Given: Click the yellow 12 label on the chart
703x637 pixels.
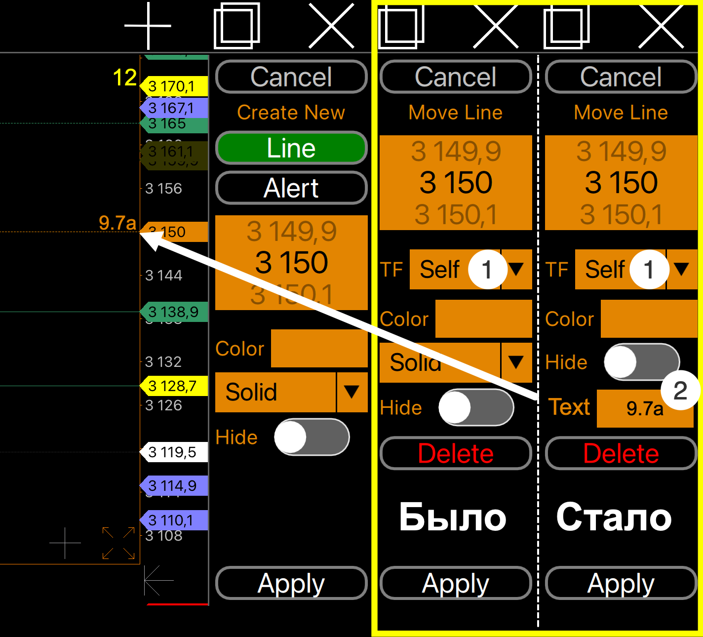Looking at the screenshot, I should point(124,78).
